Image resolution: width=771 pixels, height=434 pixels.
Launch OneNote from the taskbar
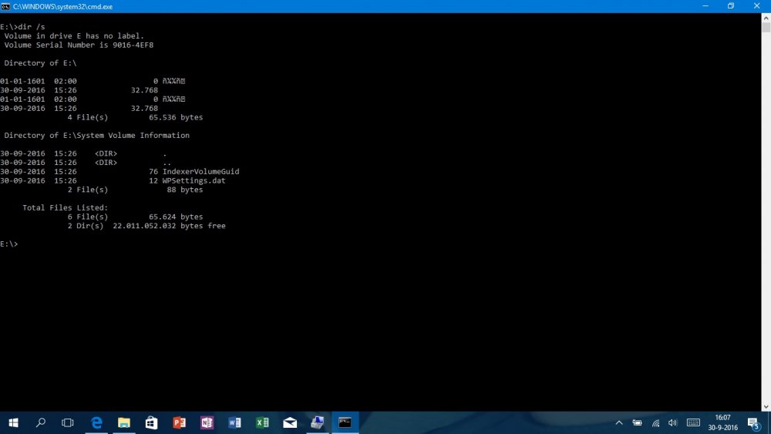[x=207, y=422]
